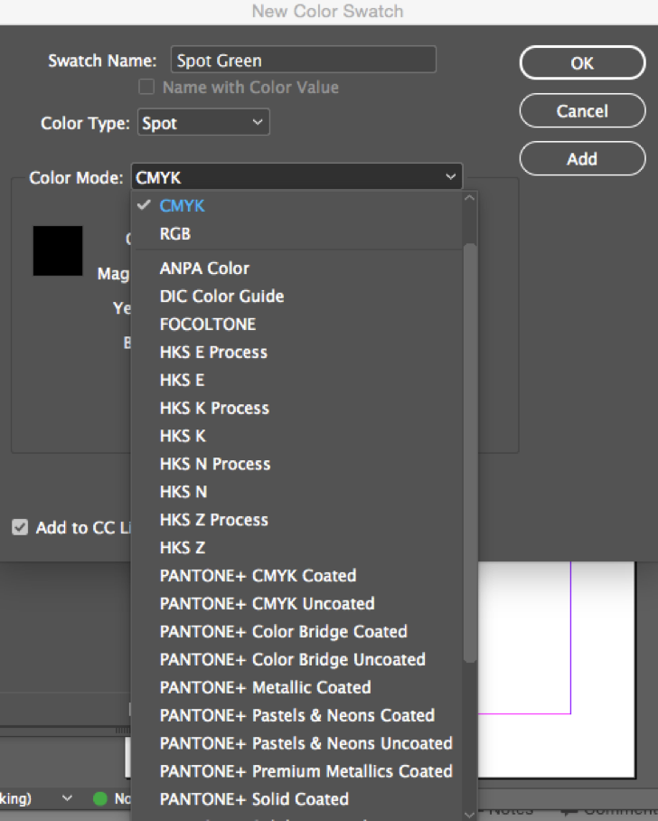Open the status bar profile dropdown chevron

[x=67, y=798]
